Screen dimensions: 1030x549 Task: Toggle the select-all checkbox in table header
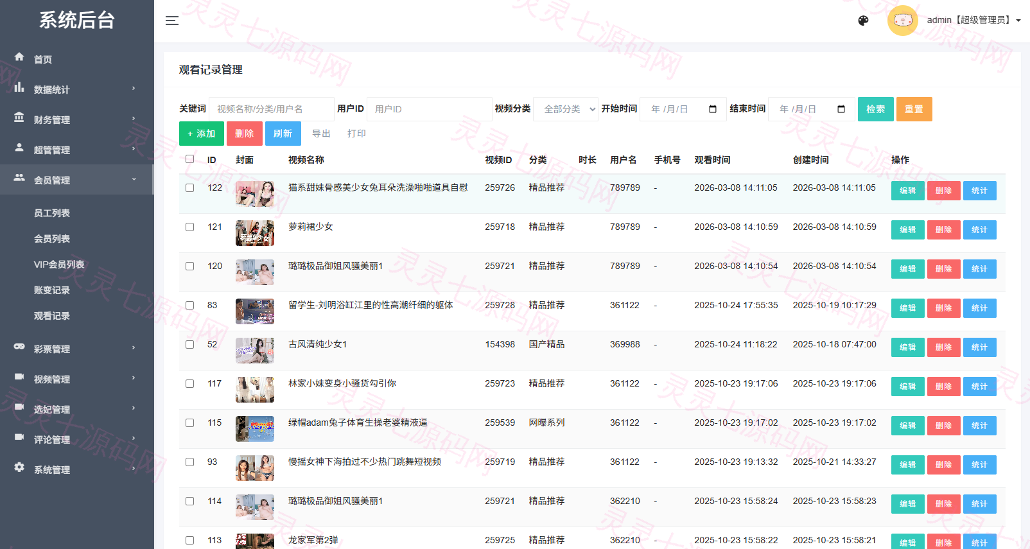[189, 159]
